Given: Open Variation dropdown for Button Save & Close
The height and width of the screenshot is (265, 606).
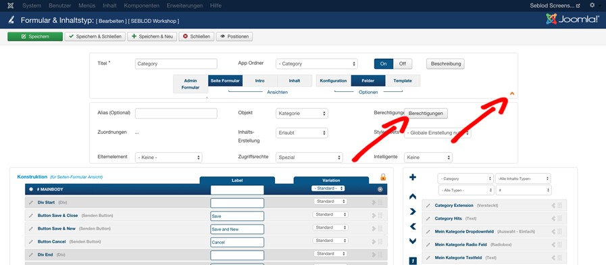Looking at the screenshot, I should point(330,214).
